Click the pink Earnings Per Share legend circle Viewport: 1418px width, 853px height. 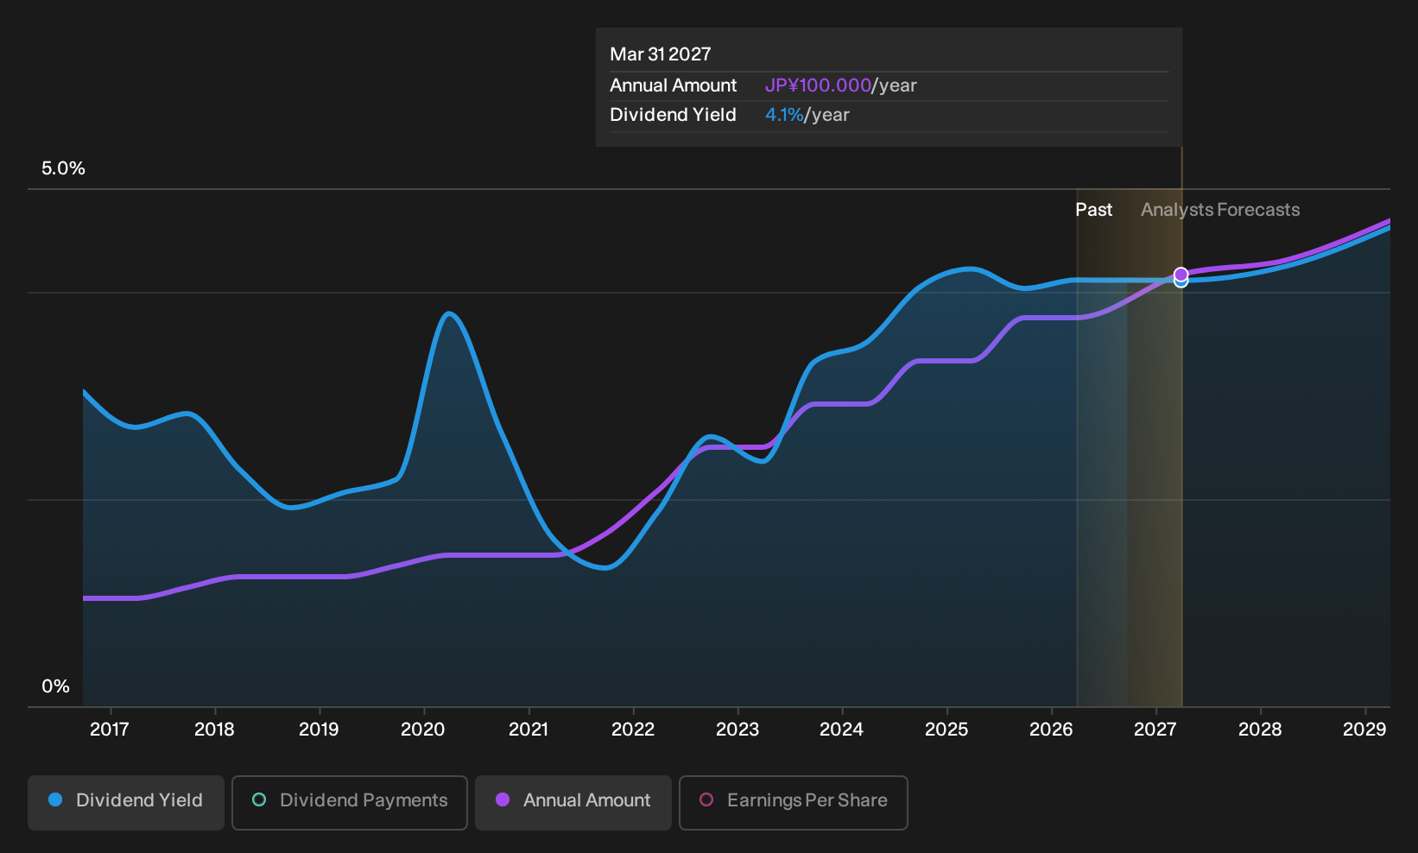point(706,800)
